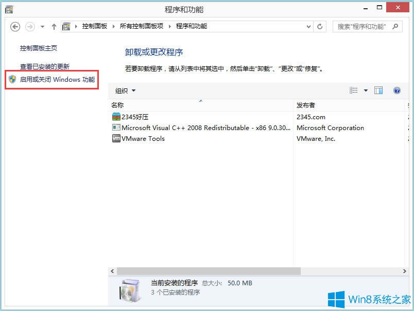Change view with the view icon

[354, 90]
